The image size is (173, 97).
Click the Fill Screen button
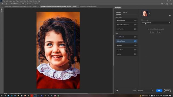tap(36, 4)
